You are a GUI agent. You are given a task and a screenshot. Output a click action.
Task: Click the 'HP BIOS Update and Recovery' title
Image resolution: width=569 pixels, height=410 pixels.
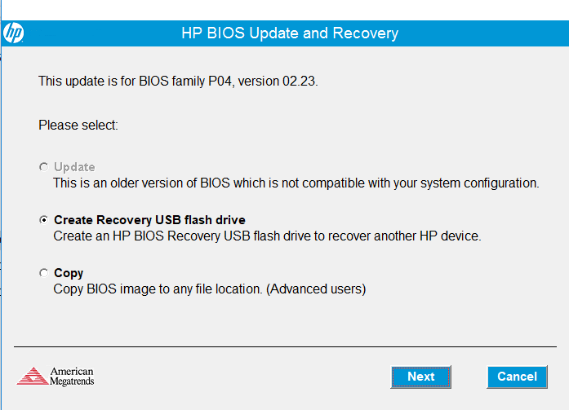tap(289, 33)
